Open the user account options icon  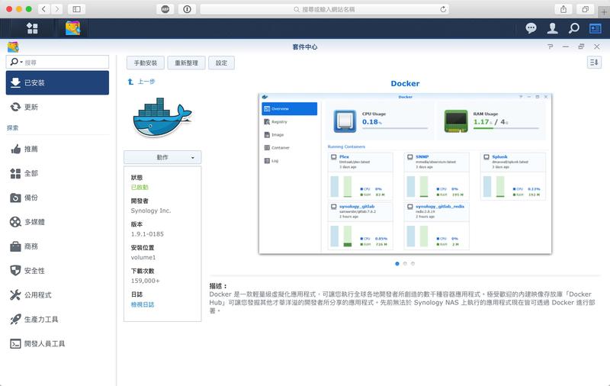pyautogui.click(x=552, y=28)
